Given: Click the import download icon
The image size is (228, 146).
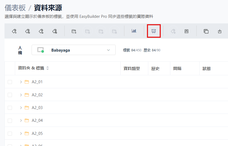Looking at the screenshot, I should (219, 31).
